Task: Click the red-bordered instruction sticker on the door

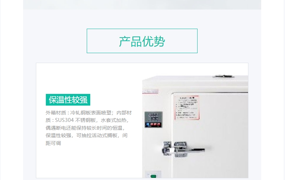Action: point(187,108)
